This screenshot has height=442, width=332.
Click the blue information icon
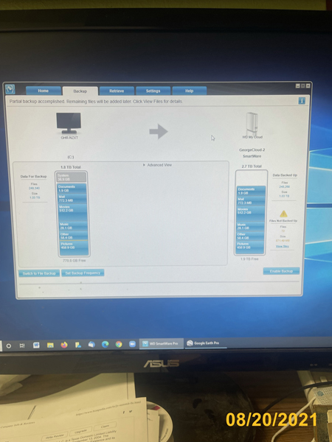(x=302, y=101)
